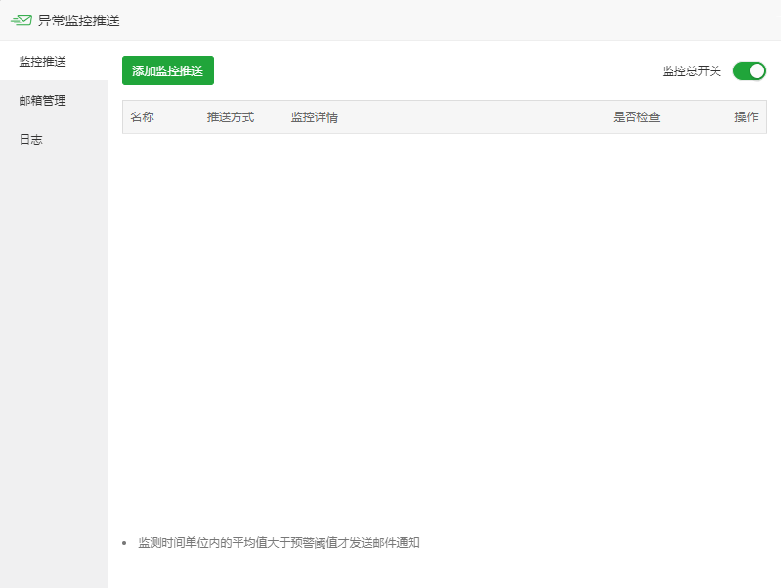Screen dimensions: 781x588
Task: Click the 是否检查 column header
Action: pyautogui.click(x=636, y=117)
